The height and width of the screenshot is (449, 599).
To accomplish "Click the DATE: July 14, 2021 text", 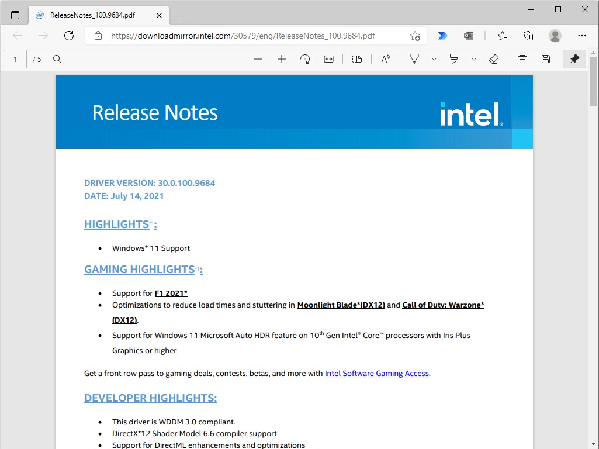I will 124,196.
